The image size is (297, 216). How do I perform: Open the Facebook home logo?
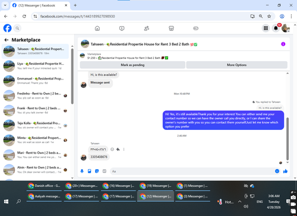pos(8,28)
